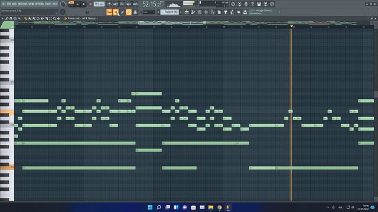Screen dimensions: 378x212
Task: Open the OPTIONS menu
Action: [x=40, y=4]
